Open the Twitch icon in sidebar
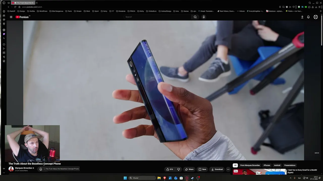 (x=4, y=34)
